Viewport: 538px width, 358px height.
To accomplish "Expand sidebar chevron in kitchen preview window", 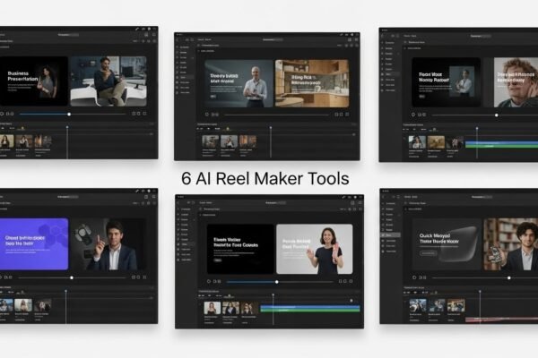I will [x=192, y=57].
